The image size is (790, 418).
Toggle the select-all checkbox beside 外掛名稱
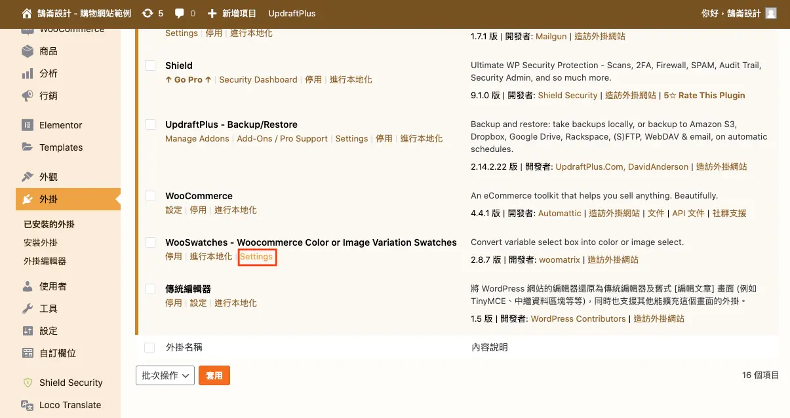coord(150,347)
